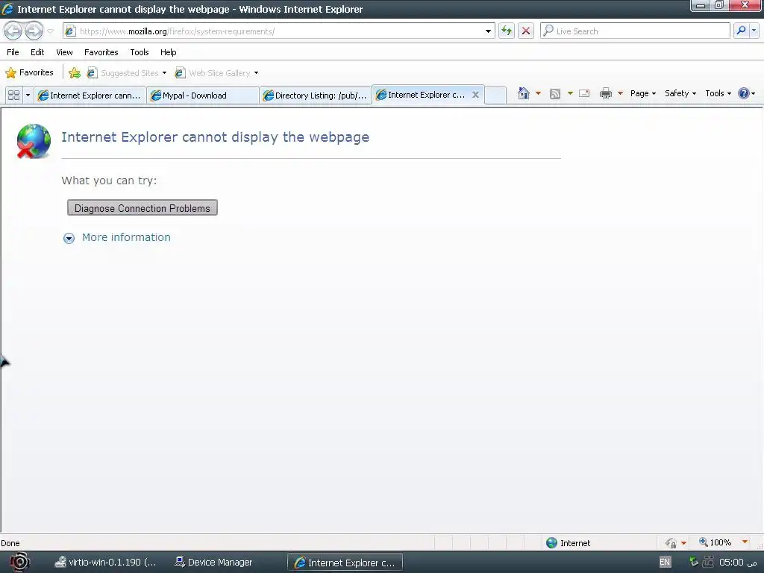Open the search provider dropdown arrow

tap(754, 31)
